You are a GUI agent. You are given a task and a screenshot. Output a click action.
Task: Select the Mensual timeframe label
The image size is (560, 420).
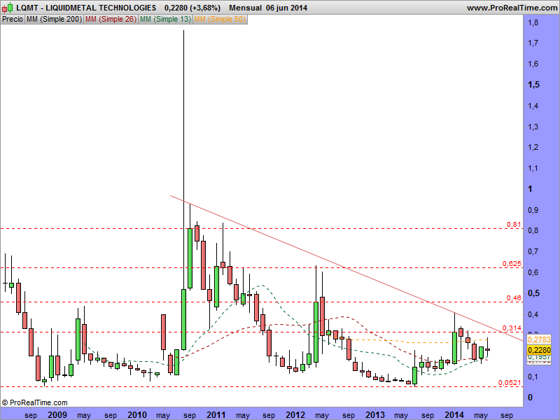point(245,8)
